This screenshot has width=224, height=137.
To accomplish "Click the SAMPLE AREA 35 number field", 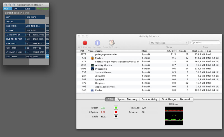I will pyautogui.click(x=35, y=52).
